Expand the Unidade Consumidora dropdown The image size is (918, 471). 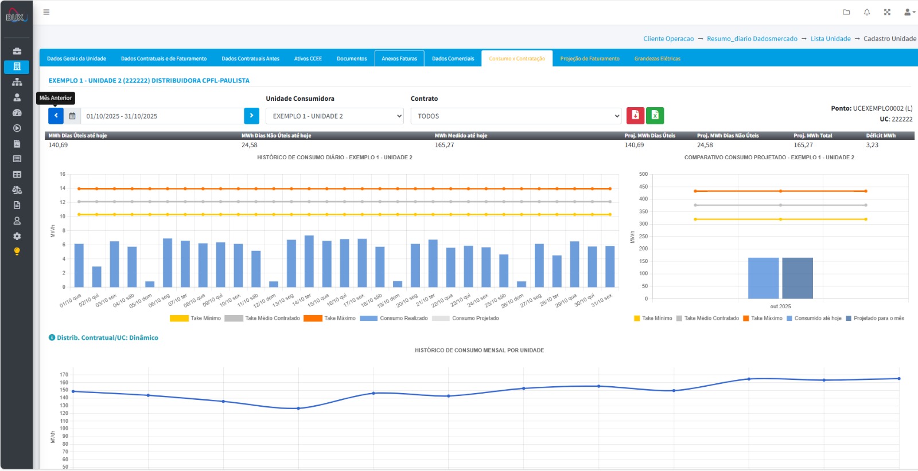coord(335,116)
